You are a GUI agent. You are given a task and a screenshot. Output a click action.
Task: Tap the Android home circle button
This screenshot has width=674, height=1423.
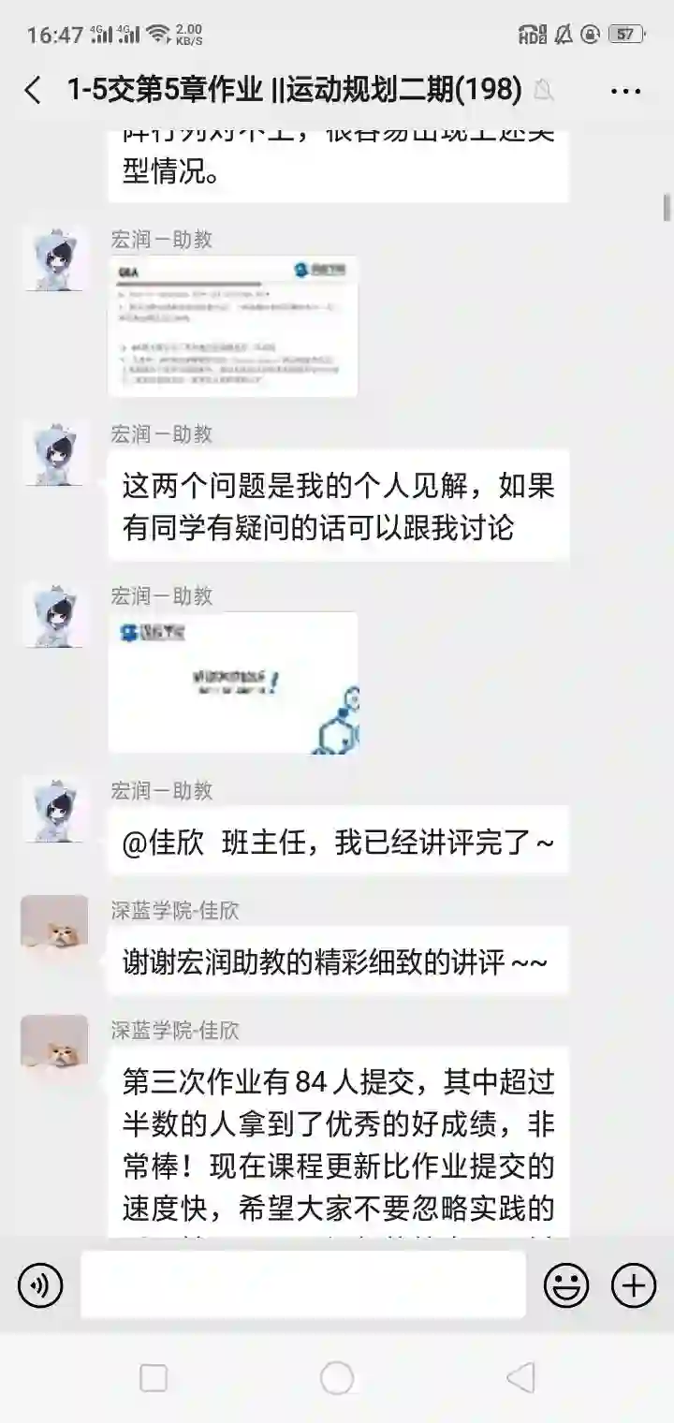coord(337,1378)
